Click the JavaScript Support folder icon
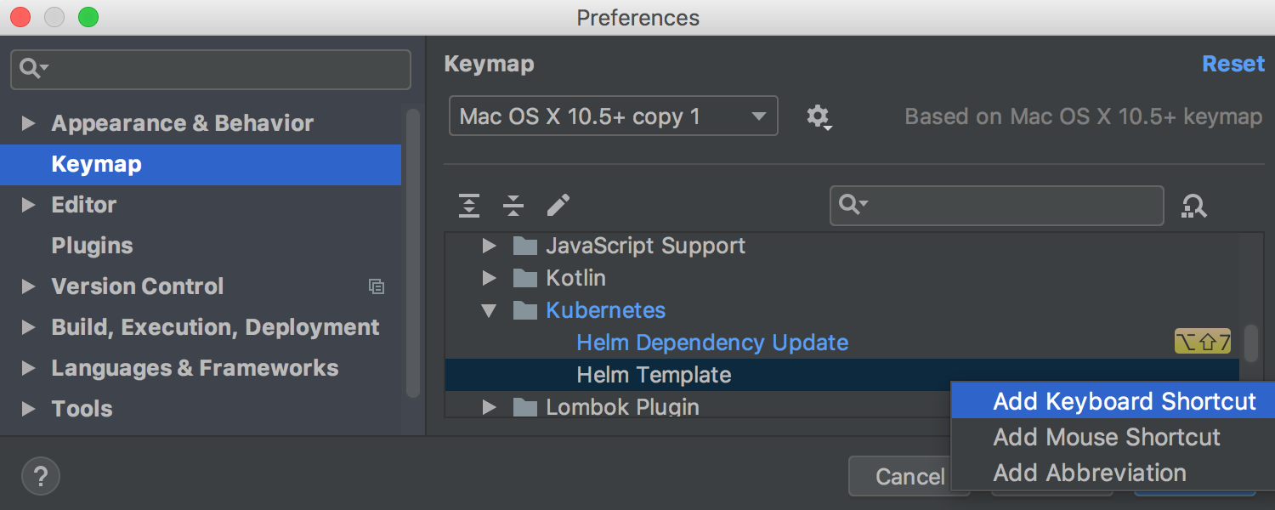1275x510 pixels. pyautogui.click(x=525, y=246)
